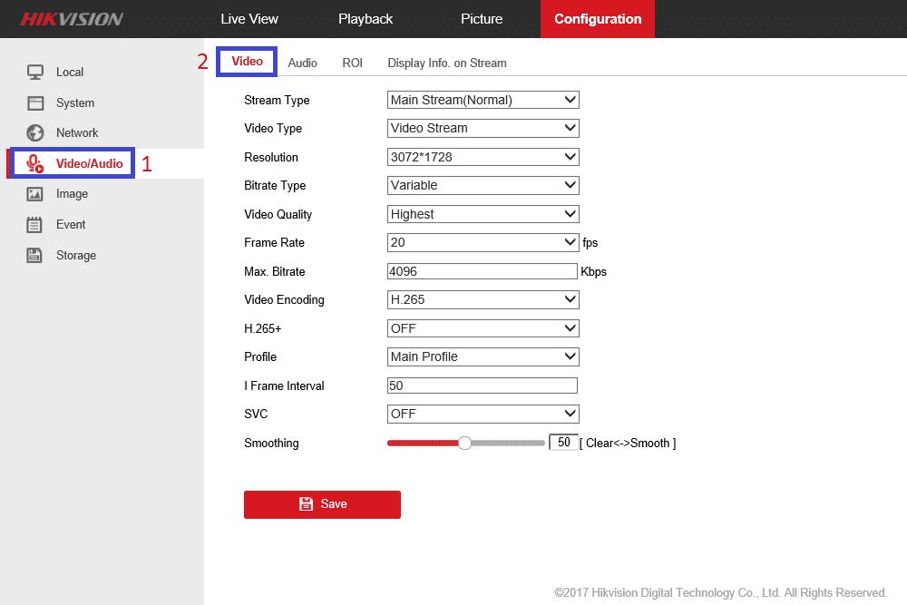Click the Max. Bitrate input field
This screenshot has width=907, height=605.
[x=483, y=271]
